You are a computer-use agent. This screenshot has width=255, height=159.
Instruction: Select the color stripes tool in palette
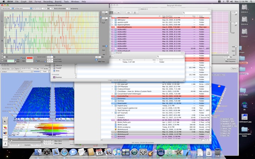[5, 127]
